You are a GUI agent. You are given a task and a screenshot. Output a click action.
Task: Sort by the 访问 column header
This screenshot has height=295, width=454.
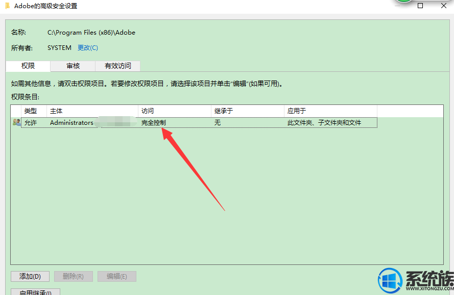(175, 111)
